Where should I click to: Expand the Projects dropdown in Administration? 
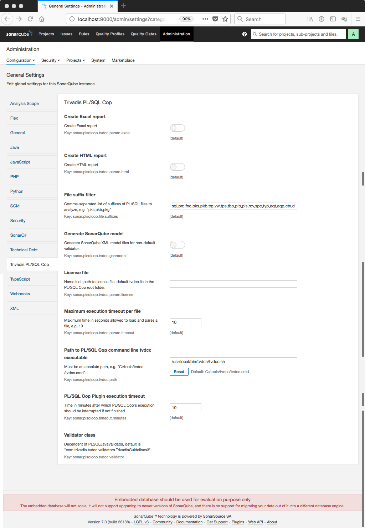pos(76,60)
